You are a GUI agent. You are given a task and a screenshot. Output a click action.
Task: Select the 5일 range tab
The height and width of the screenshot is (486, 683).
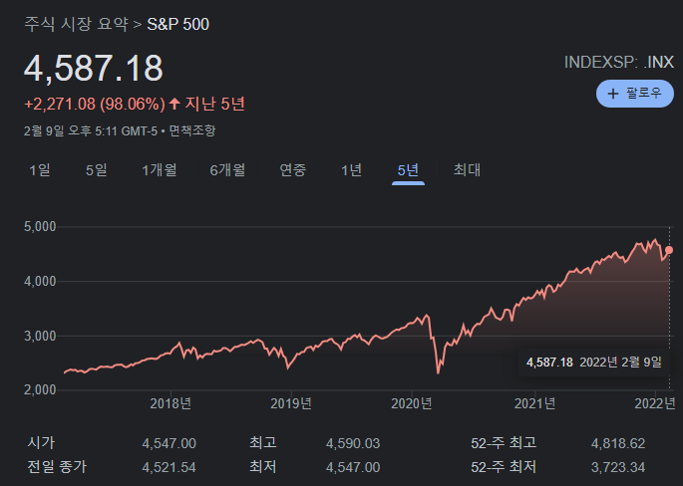point(97,170)
